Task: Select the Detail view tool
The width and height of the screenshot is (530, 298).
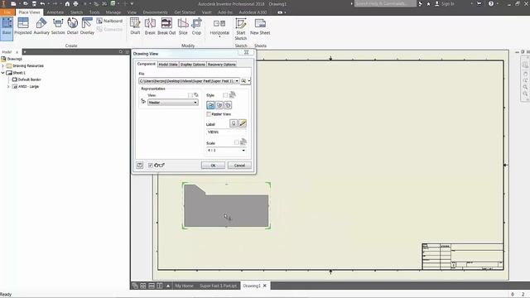Action: pyautogui.click(x=72, y=26)
